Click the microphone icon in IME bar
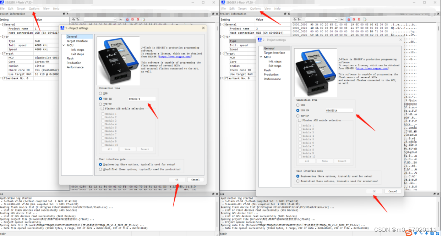 click(426, 233)
